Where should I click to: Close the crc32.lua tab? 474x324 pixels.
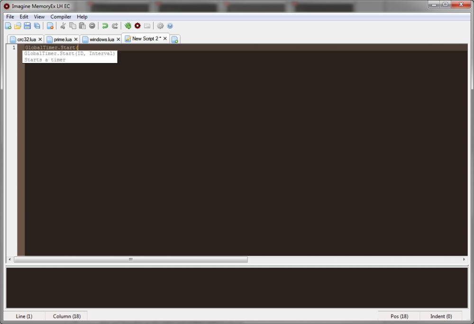pyautogui.click(x=40, y=39)
